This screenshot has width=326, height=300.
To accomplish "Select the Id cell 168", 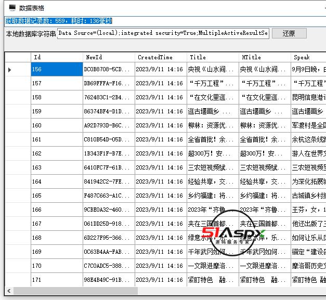I will 57,238.
